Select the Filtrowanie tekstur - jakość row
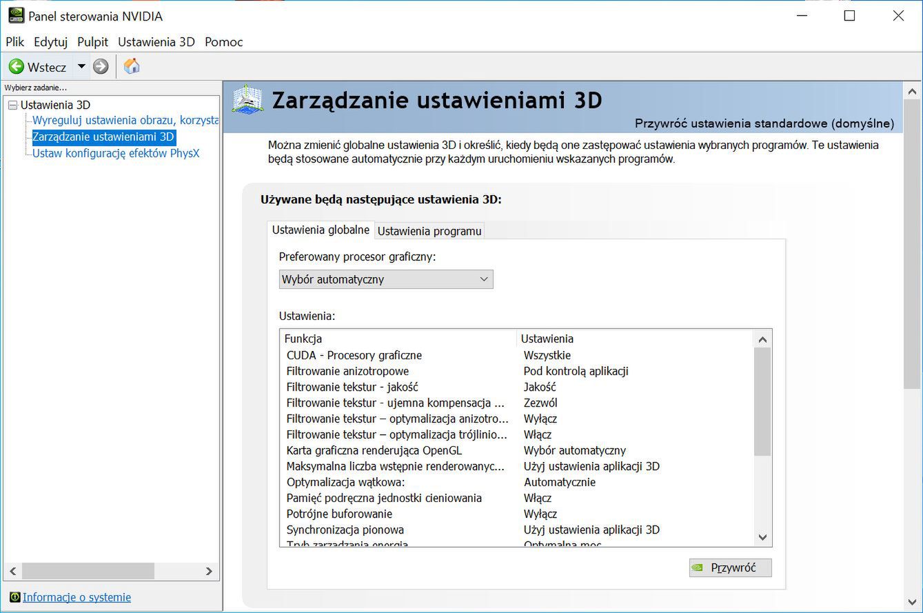This screenshot has height=613, width=923. [x=517, y=387]
